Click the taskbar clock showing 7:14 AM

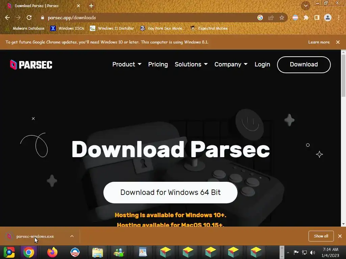coord(330,252)
